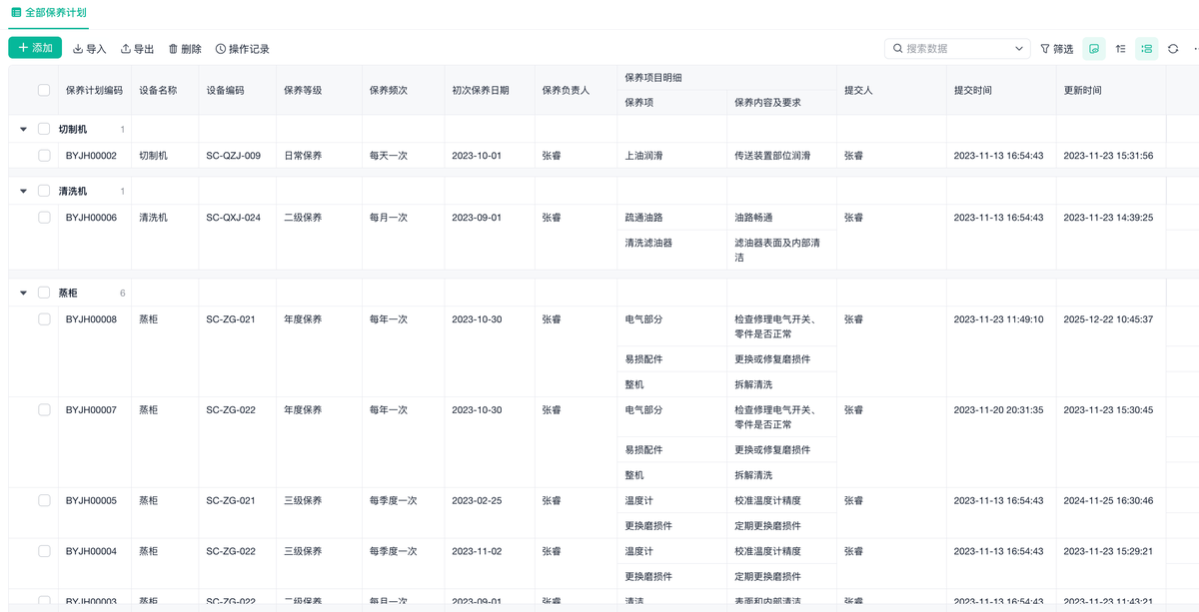Check the box for row BYJH00002

(44, 156)
